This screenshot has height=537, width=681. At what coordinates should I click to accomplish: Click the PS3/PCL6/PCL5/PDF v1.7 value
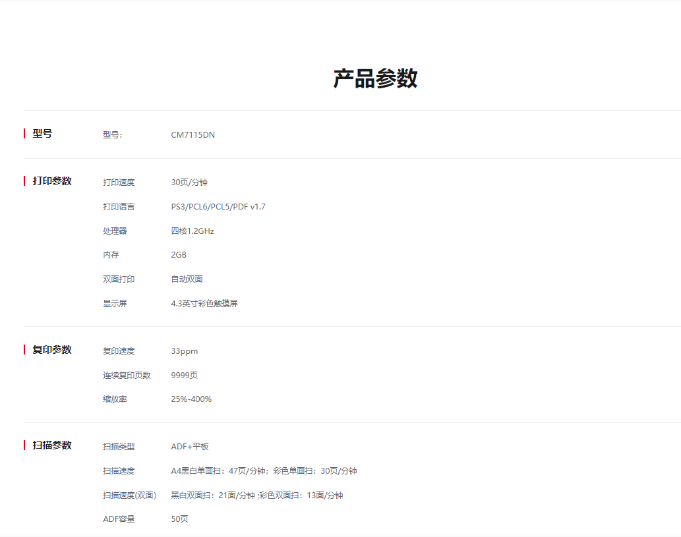[x=218, y=207]
